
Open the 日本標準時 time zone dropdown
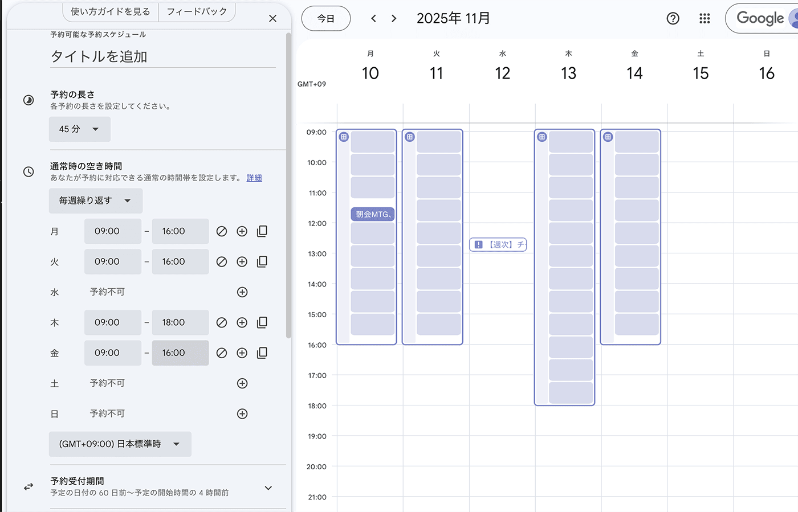120,444
